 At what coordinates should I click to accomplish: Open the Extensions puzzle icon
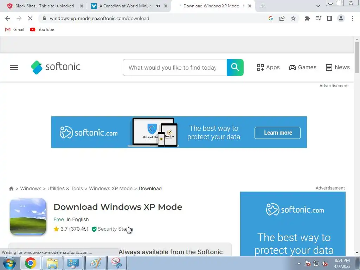pos(307,18)
